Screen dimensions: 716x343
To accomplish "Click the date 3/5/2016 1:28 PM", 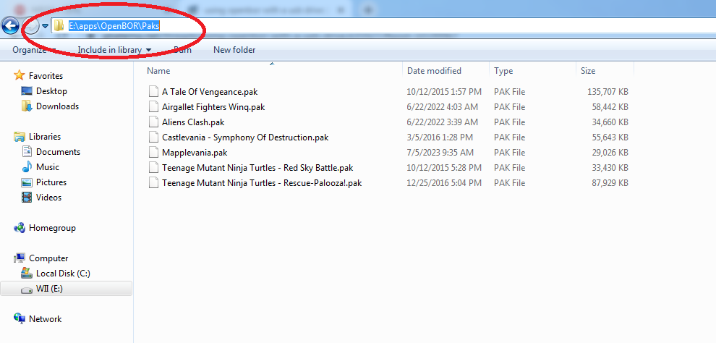I will click(440, 137).
